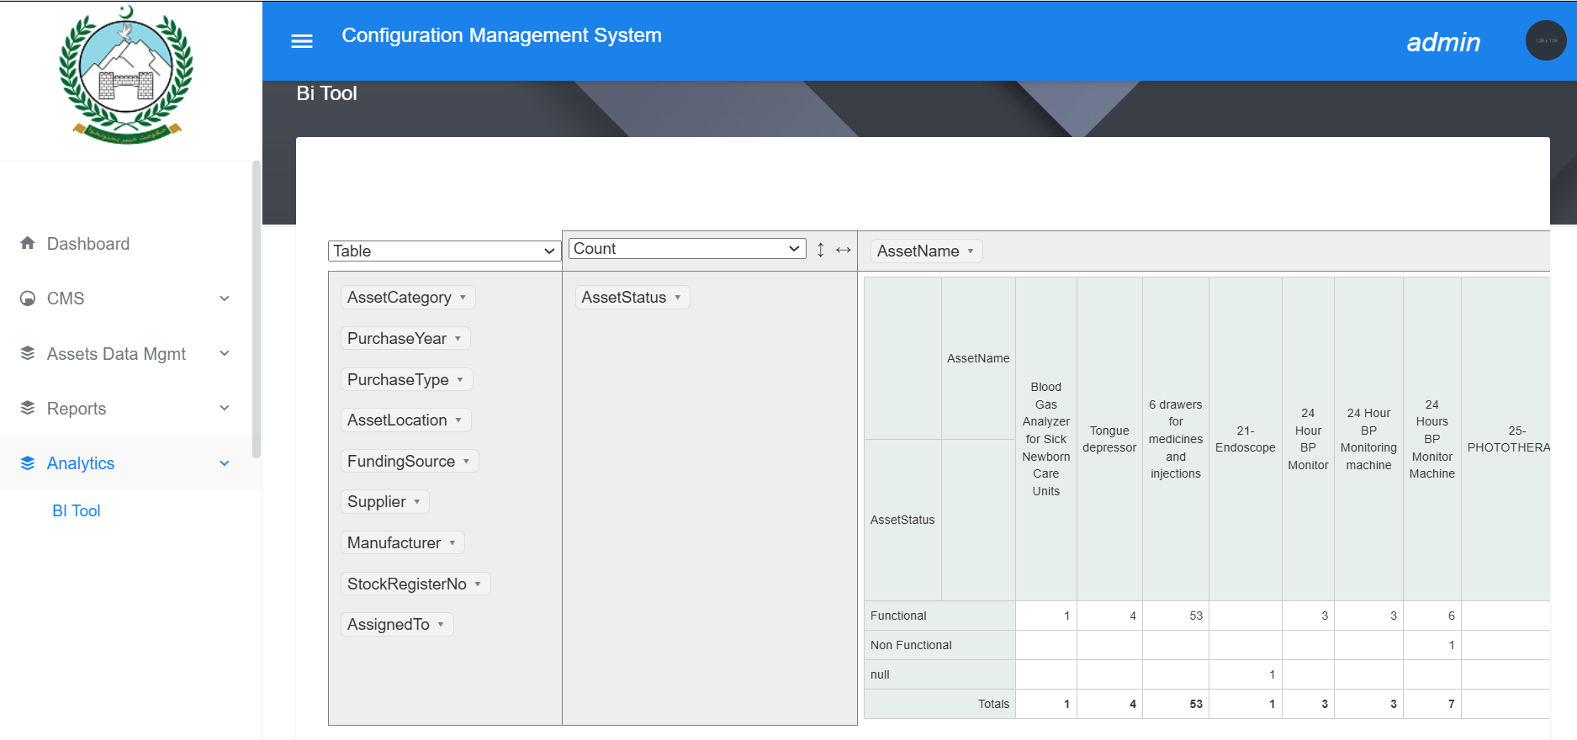Click the government logo emblem
The width and height of the screenshot is (1577, 740).
(126, 74)
